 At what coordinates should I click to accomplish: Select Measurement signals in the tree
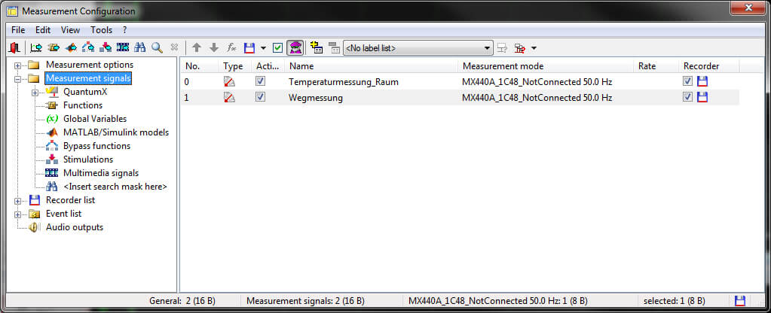point(88,78)
